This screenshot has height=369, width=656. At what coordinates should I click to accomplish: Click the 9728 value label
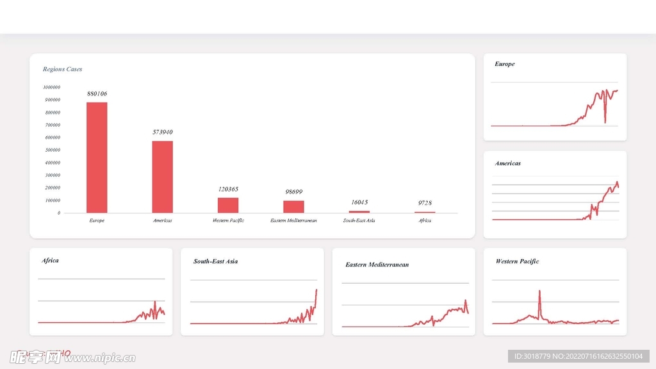(x=425, y=203)
